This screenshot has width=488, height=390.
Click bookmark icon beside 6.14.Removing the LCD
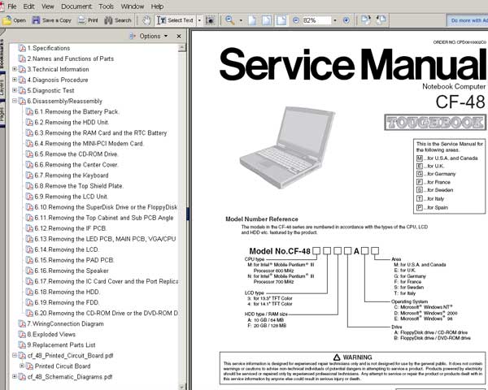pos(29,249)
